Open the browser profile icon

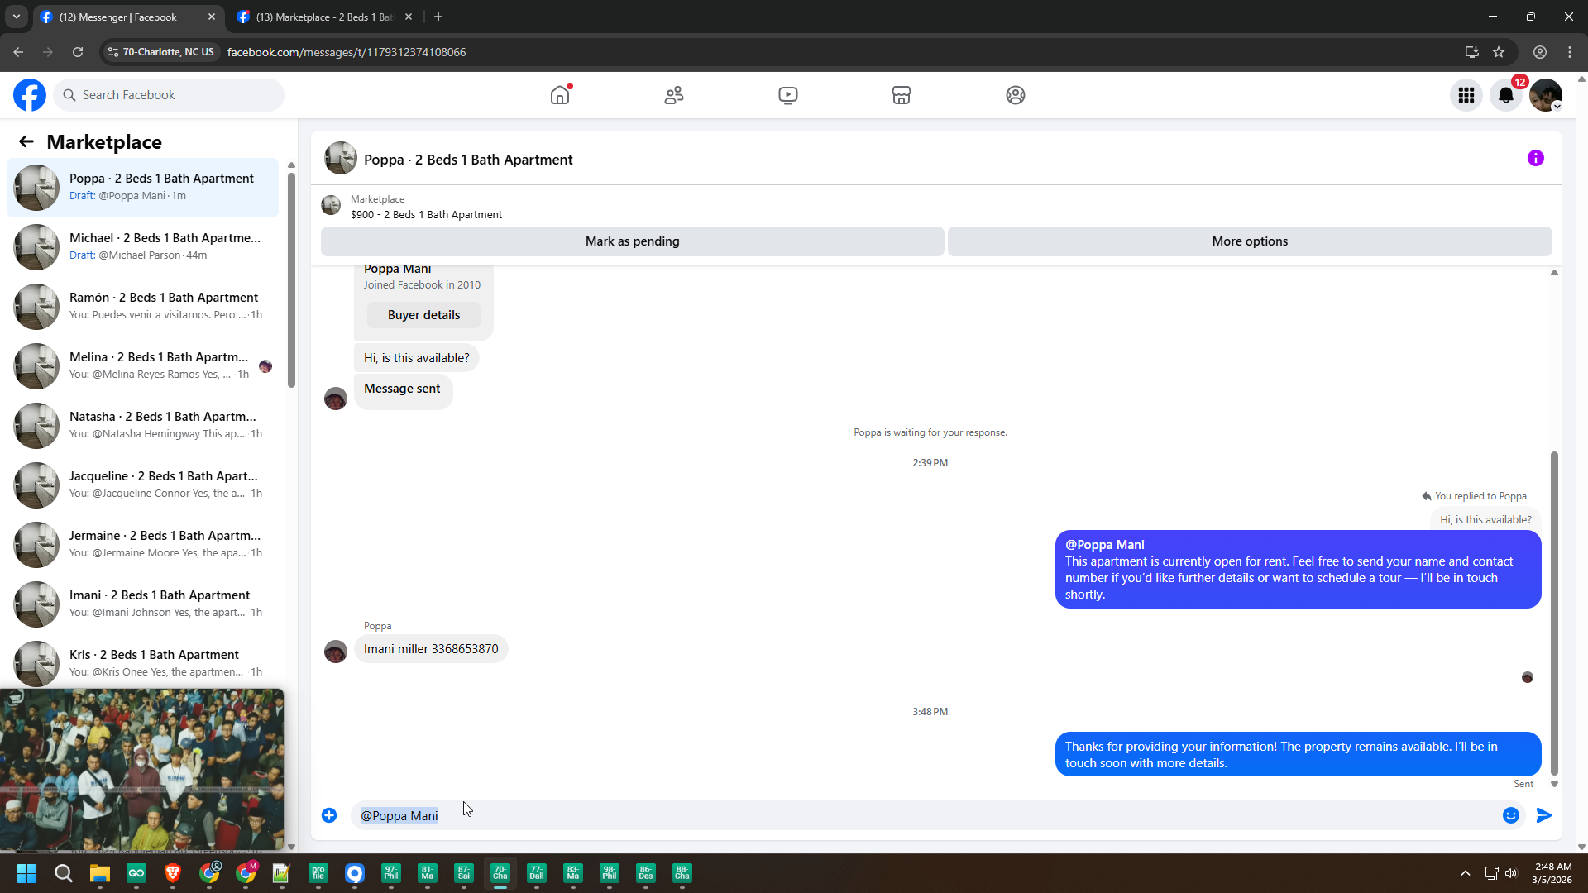[x=1540, y=52]
